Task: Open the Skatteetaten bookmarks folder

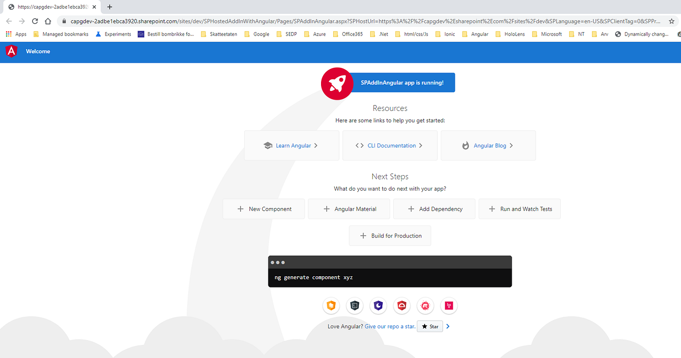Action: pyautogui.click(x=218, y=34)
